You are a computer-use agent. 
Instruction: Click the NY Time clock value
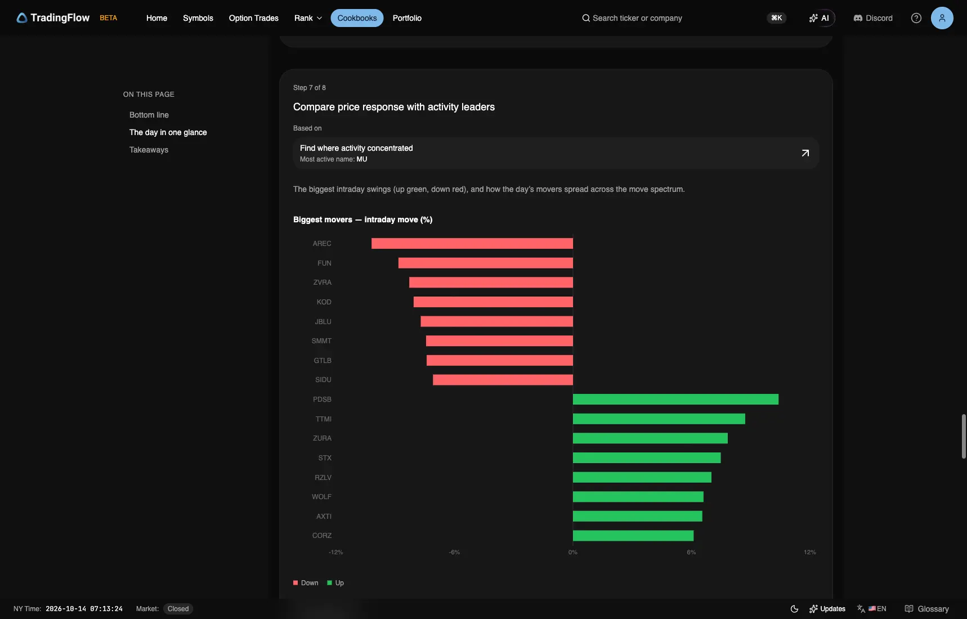84,609
